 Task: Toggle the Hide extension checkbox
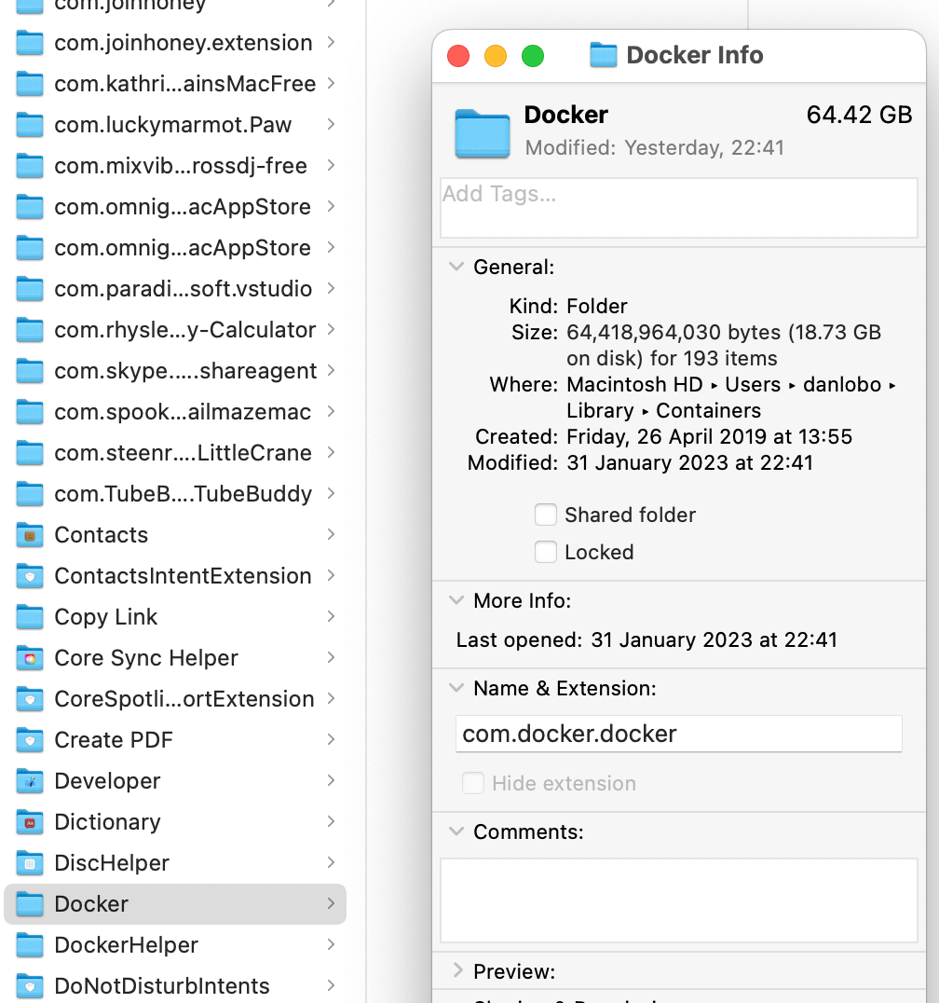473,783
